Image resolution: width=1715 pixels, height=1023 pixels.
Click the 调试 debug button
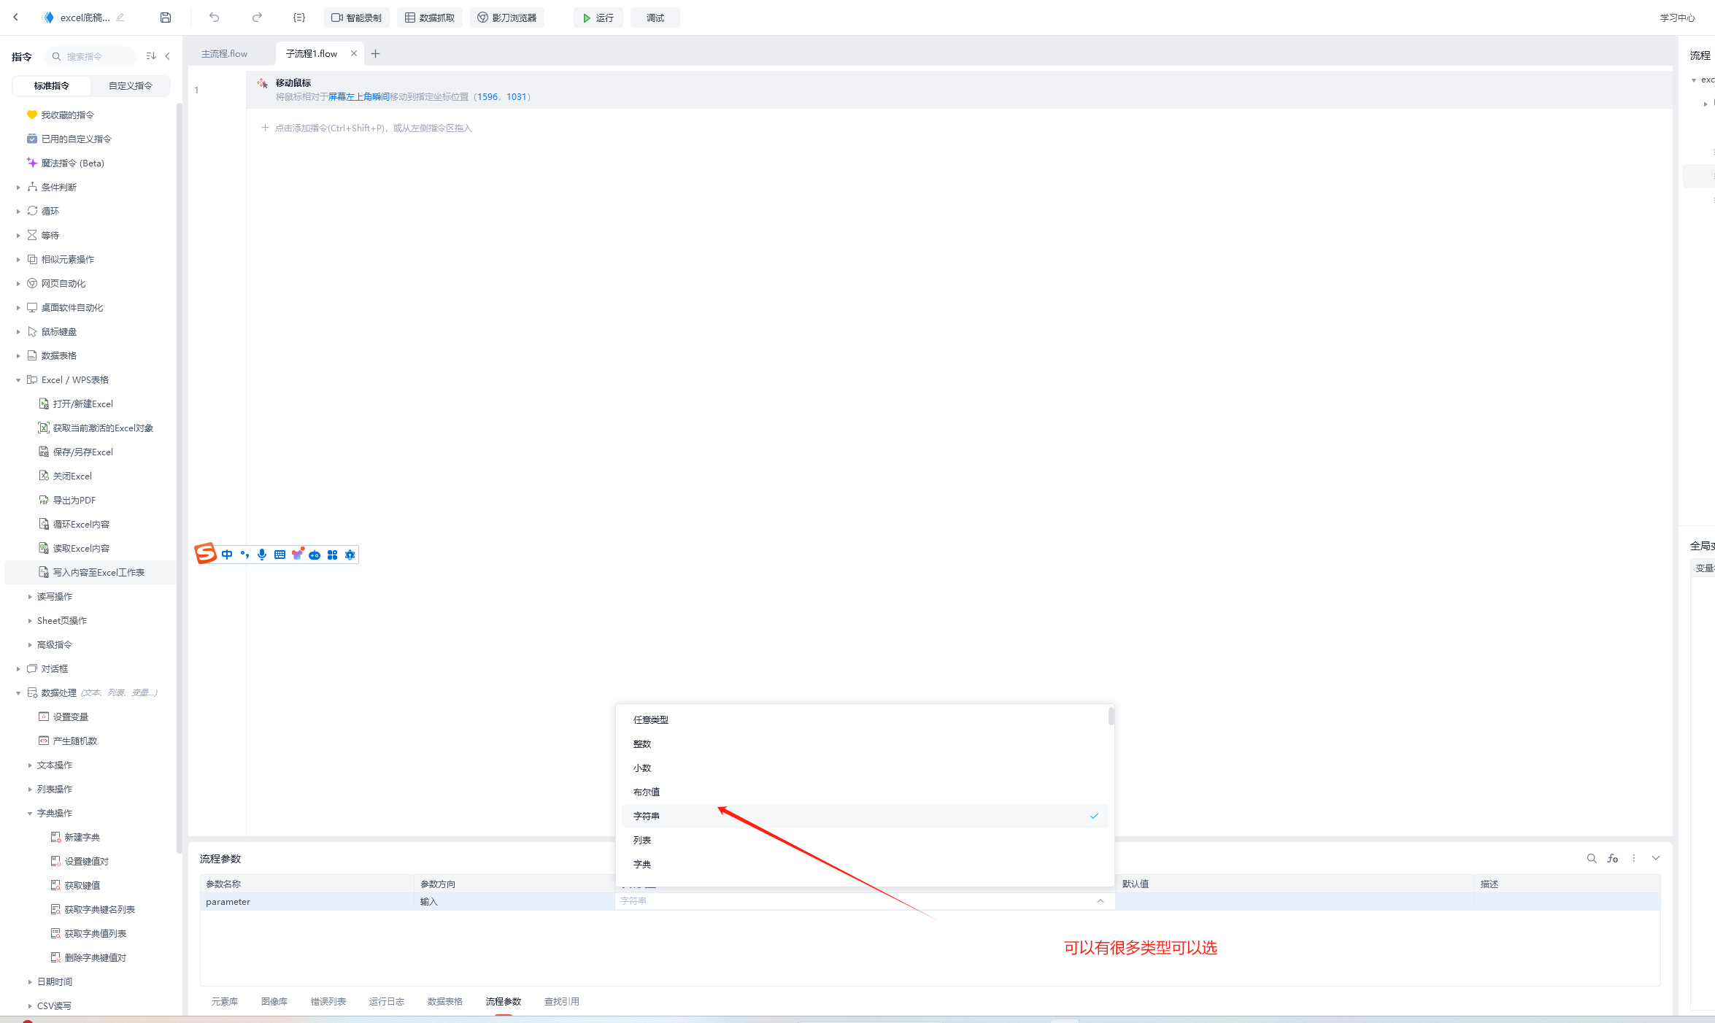click(x=655, y=18)
